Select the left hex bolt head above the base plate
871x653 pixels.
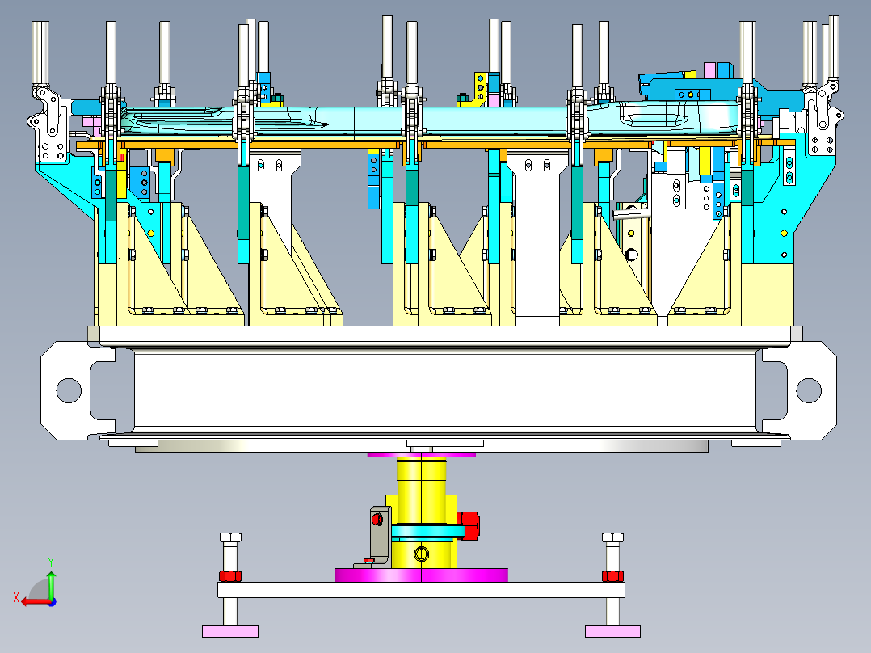pyautogui.click(x=230, y=537)
